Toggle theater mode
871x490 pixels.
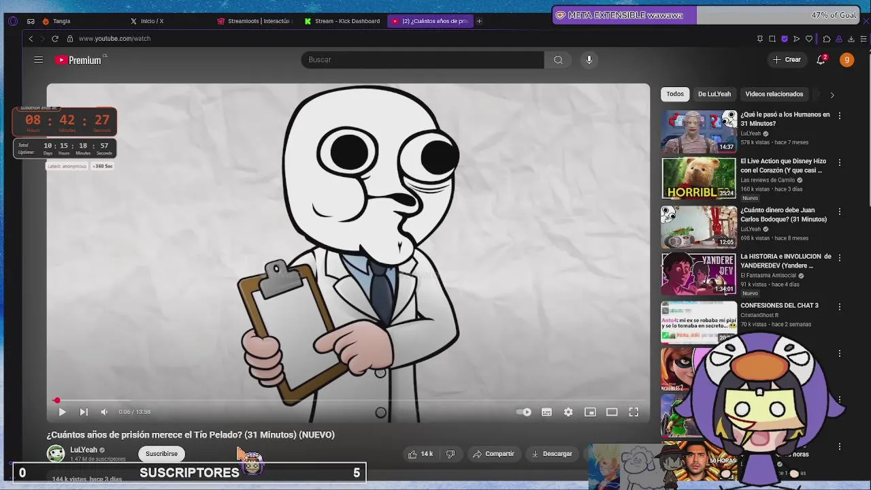click(612, 412)
